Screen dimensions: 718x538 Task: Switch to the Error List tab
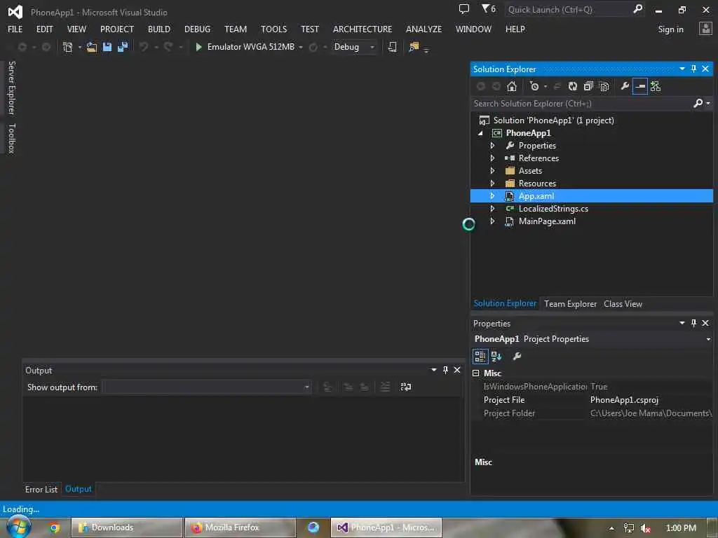(41, 489)
